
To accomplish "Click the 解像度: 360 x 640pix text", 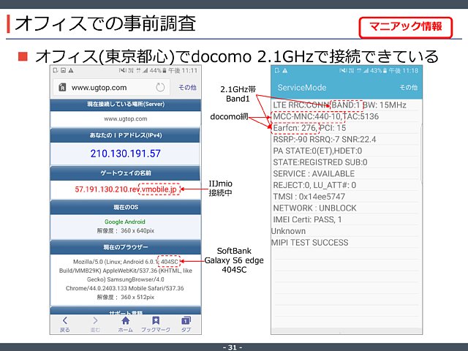I will point(126,231).
